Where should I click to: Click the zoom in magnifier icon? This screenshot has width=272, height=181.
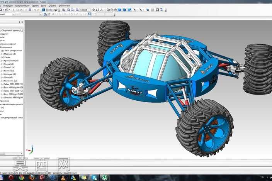[68, 10]
